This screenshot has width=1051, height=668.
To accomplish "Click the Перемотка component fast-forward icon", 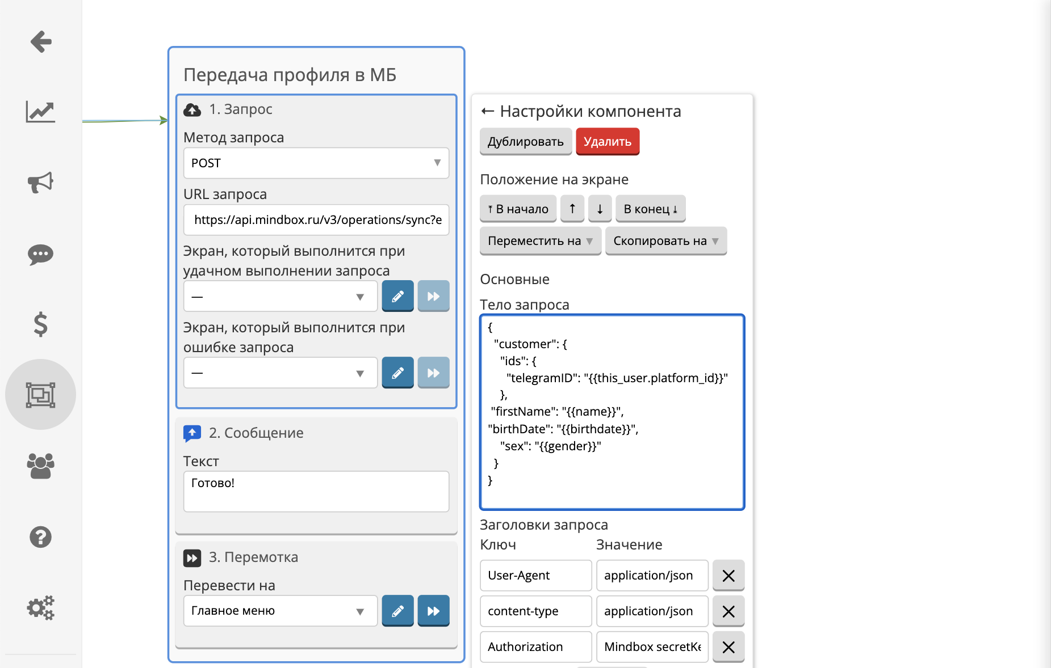I will (x=192, y=558).
